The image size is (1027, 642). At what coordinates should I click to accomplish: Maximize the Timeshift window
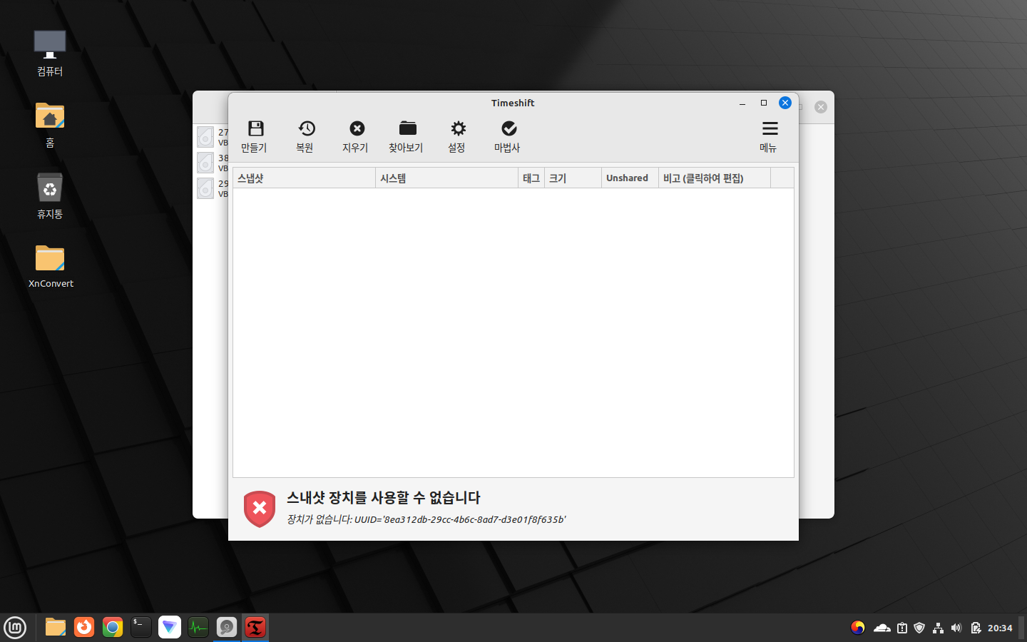pyautogui.click(x=764, y=103)
